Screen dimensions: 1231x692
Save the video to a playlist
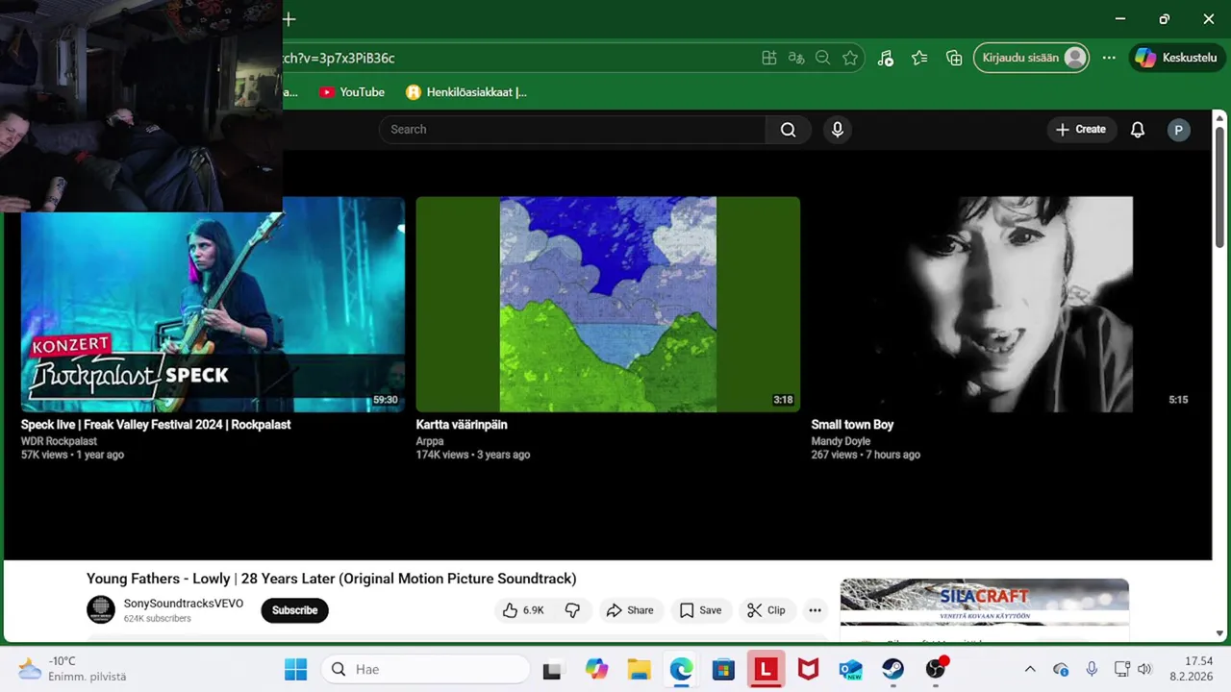(700, 610)
